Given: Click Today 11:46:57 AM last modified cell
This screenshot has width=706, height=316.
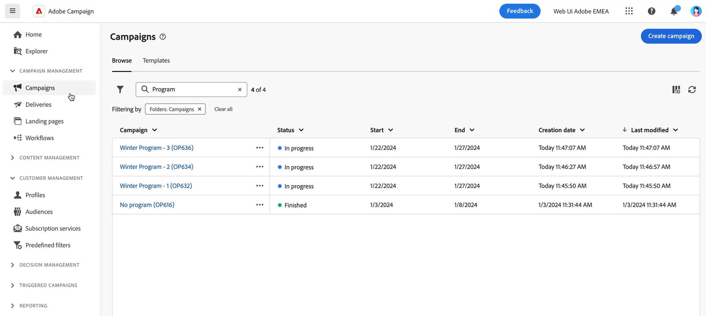Looking at the screenshot, I should click(x=646, y=167).
